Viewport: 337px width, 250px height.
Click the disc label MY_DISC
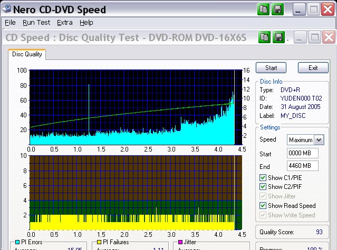coord(293,116)
